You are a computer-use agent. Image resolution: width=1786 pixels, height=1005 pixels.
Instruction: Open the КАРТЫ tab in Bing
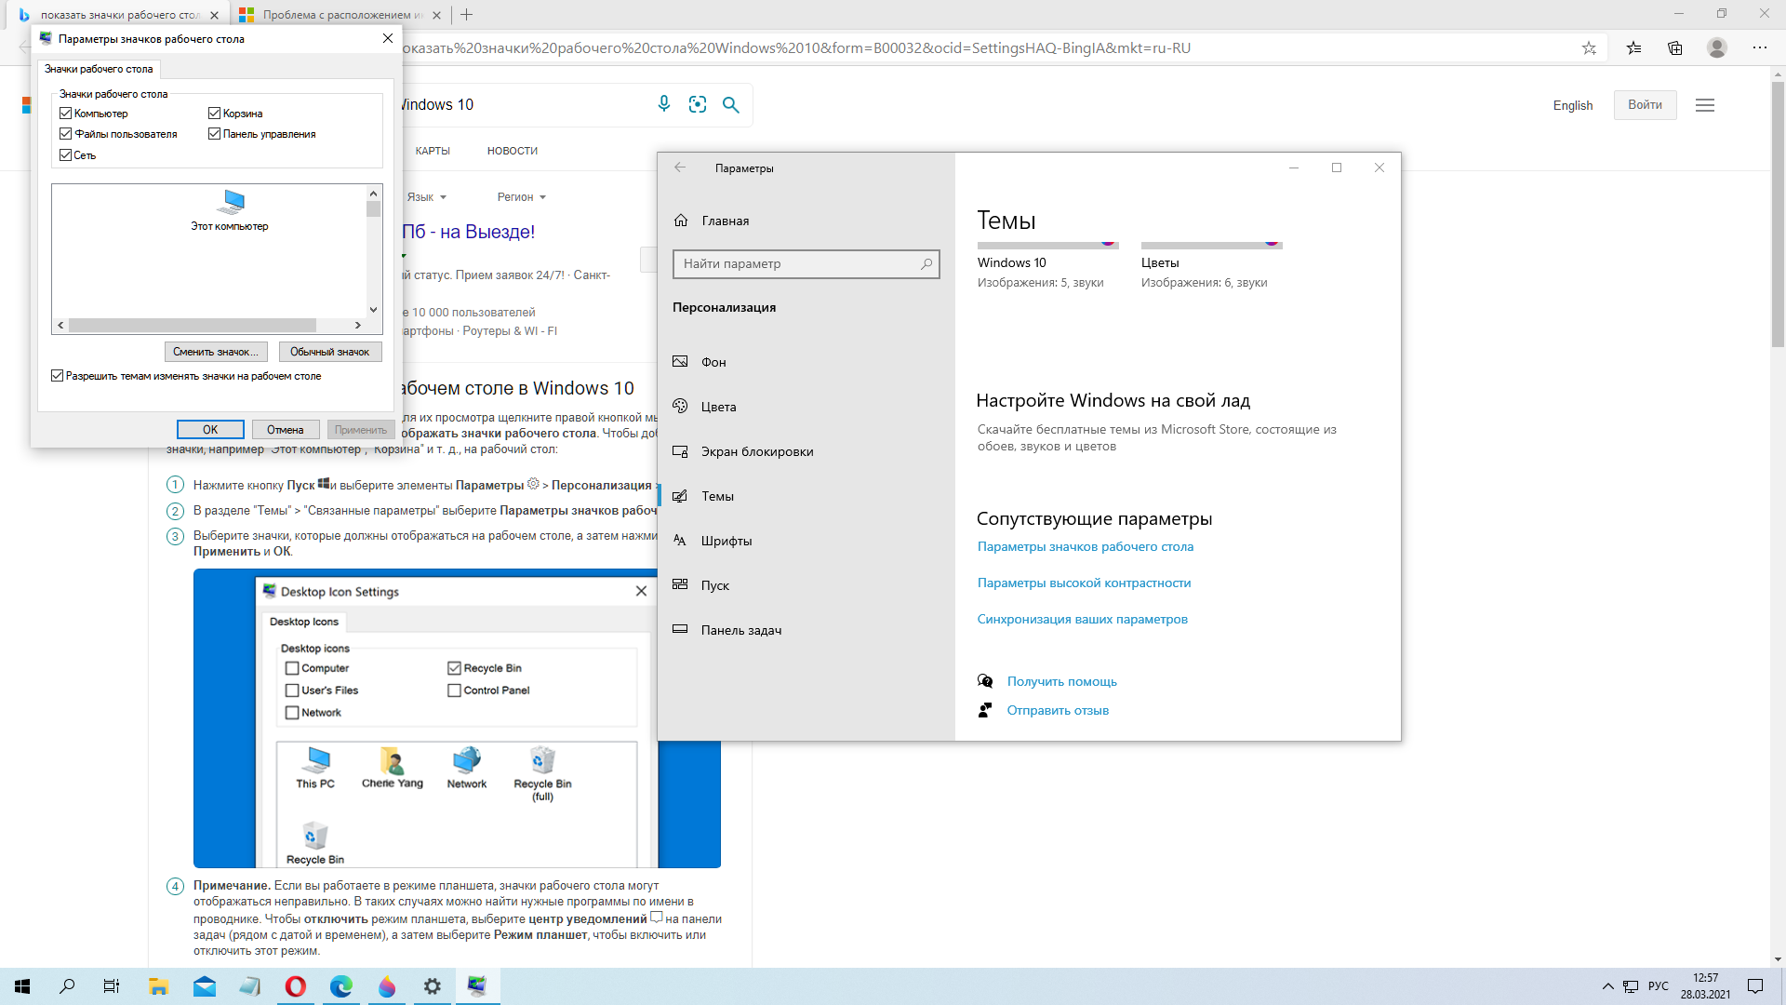coord(433,151)
